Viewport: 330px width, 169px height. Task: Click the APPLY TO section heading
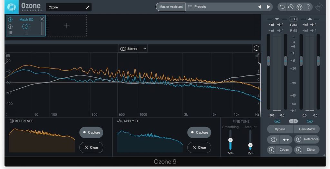[x=131, y=121]
